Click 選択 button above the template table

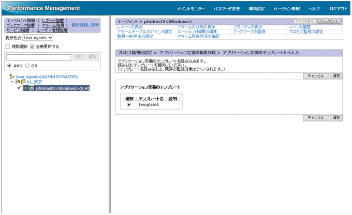coord(336,76)
